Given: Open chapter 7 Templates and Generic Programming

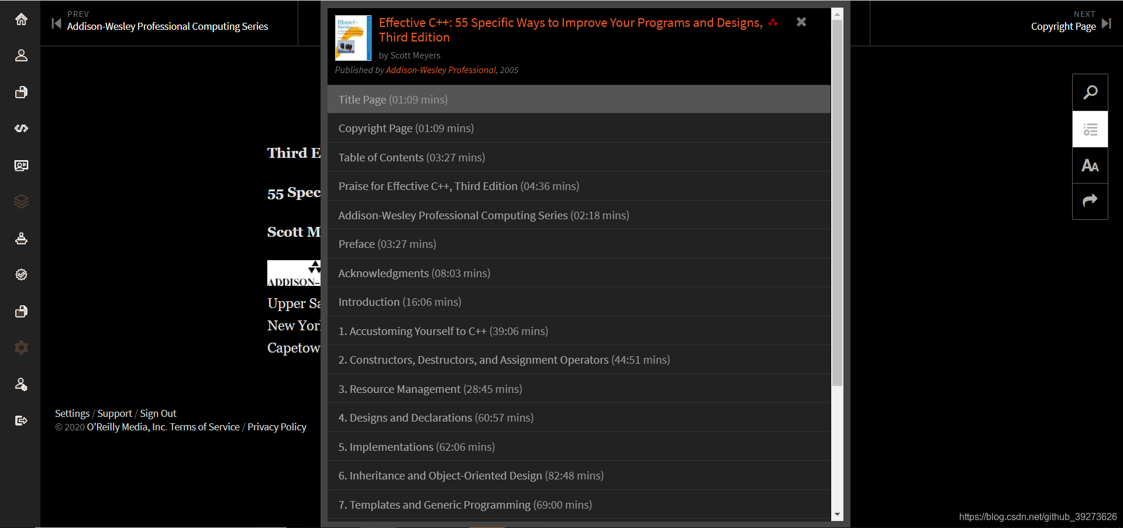Looking at the screenshot, I should 578,505.
